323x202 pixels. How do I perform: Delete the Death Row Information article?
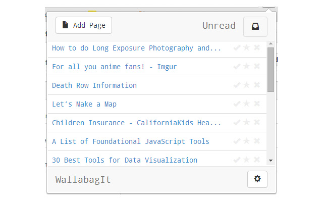(257, 85)
